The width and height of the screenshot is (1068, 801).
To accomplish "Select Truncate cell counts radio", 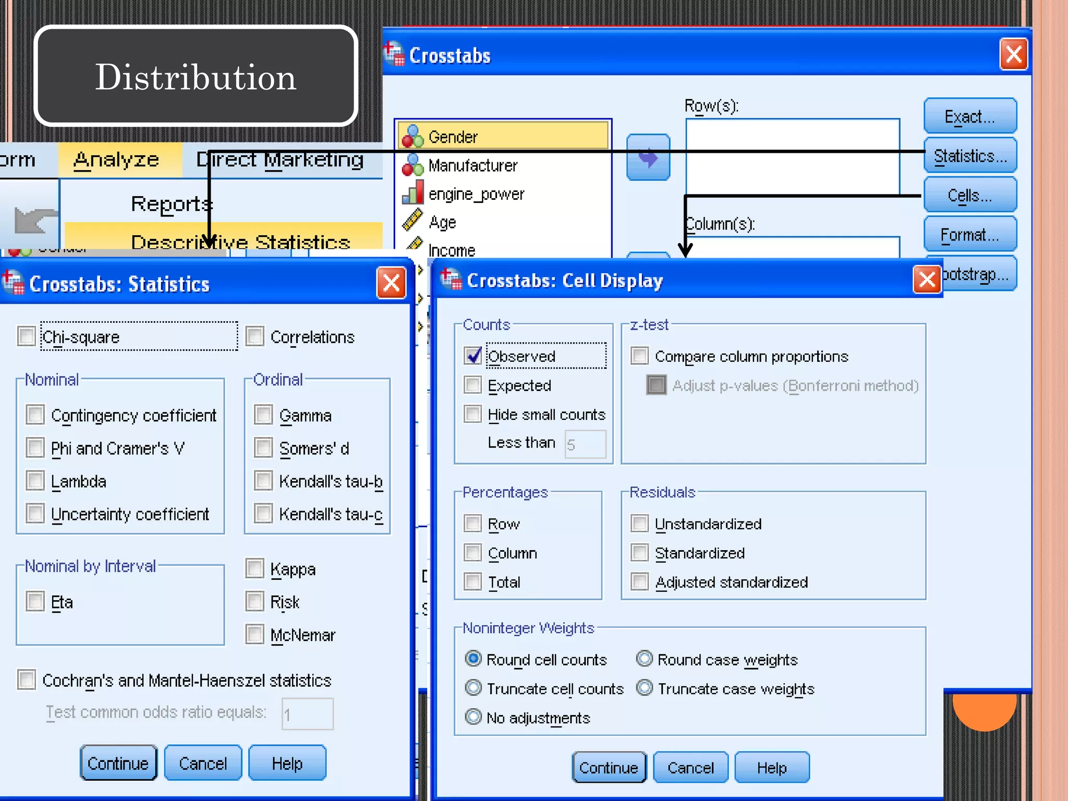I will click(x=473, y=688).
